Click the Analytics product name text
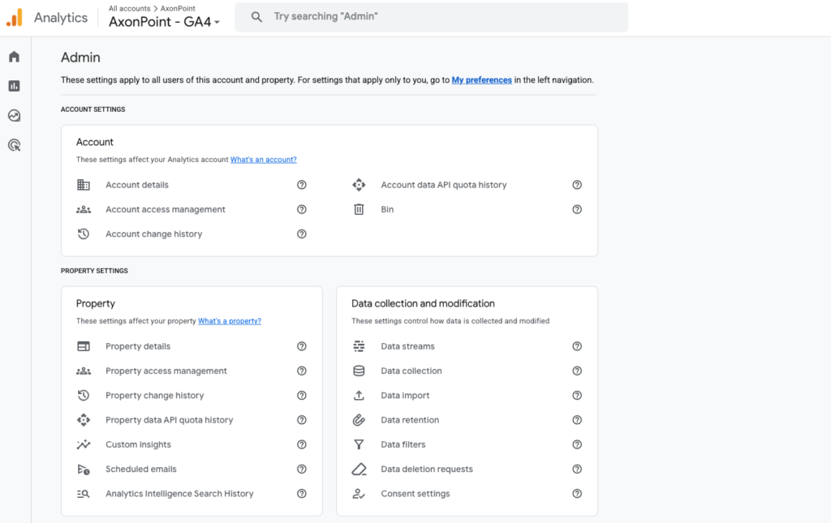This screenshot has width=831, height=523. coord(61,18)
